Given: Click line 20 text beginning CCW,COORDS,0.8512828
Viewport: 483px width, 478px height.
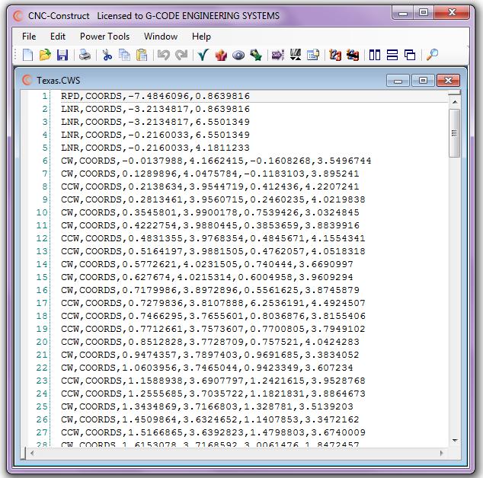Looking at the screenshot, I should coord(210,342).
